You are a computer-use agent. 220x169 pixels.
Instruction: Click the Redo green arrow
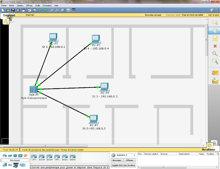pyautogui.click(x=45, y=10)
